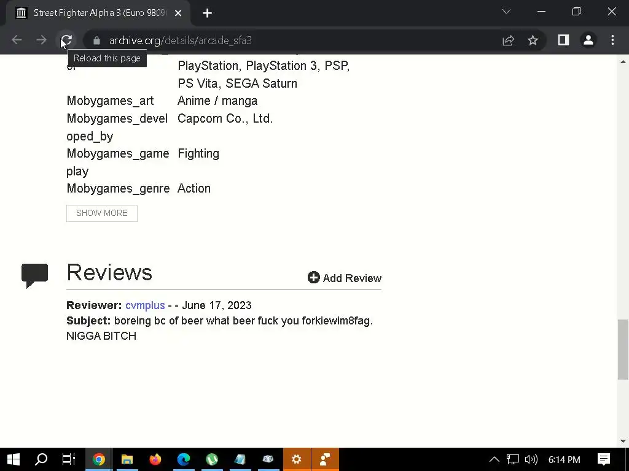Launch Microsoft Edge from taskbar

click(x=183, y=459)
